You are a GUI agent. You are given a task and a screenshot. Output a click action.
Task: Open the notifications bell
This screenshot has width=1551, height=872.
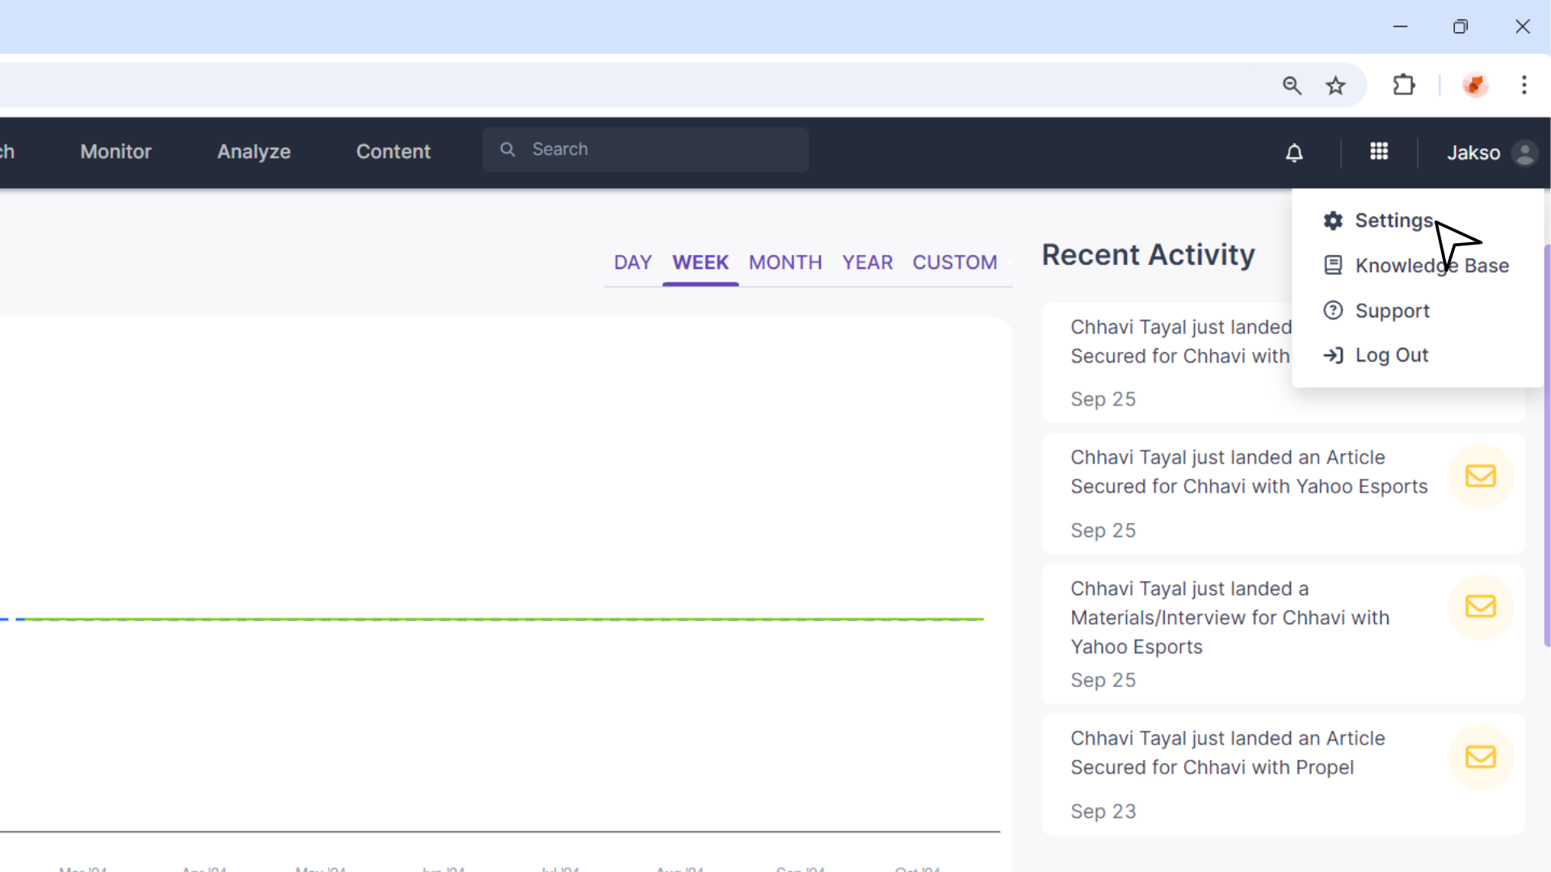point(1294,153)
